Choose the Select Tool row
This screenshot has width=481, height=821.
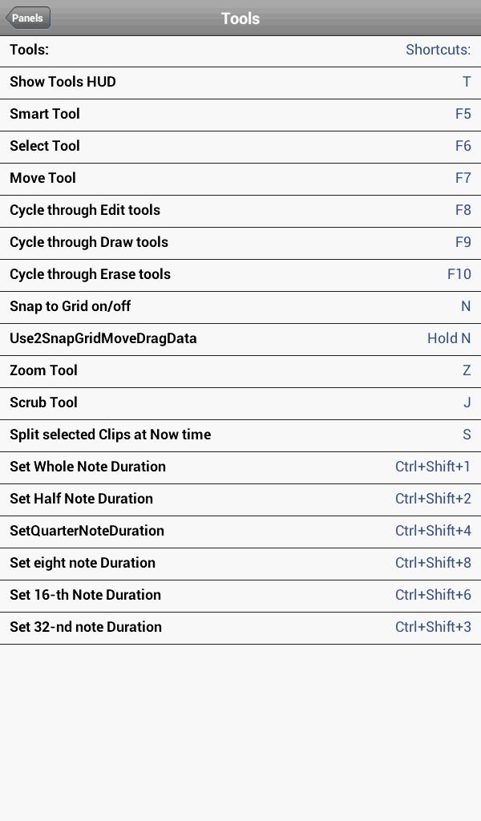pyautogui.click(x=240, y=147)
